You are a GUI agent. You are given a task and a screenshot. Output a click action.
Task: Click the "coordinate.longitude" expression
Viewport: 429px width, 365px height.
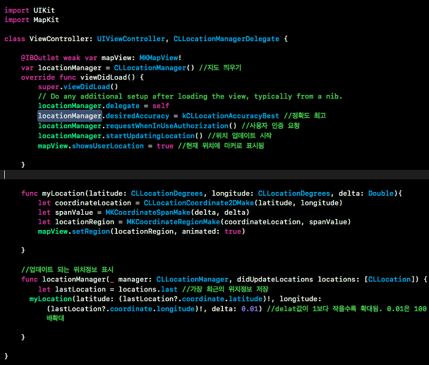coord(153,309)
